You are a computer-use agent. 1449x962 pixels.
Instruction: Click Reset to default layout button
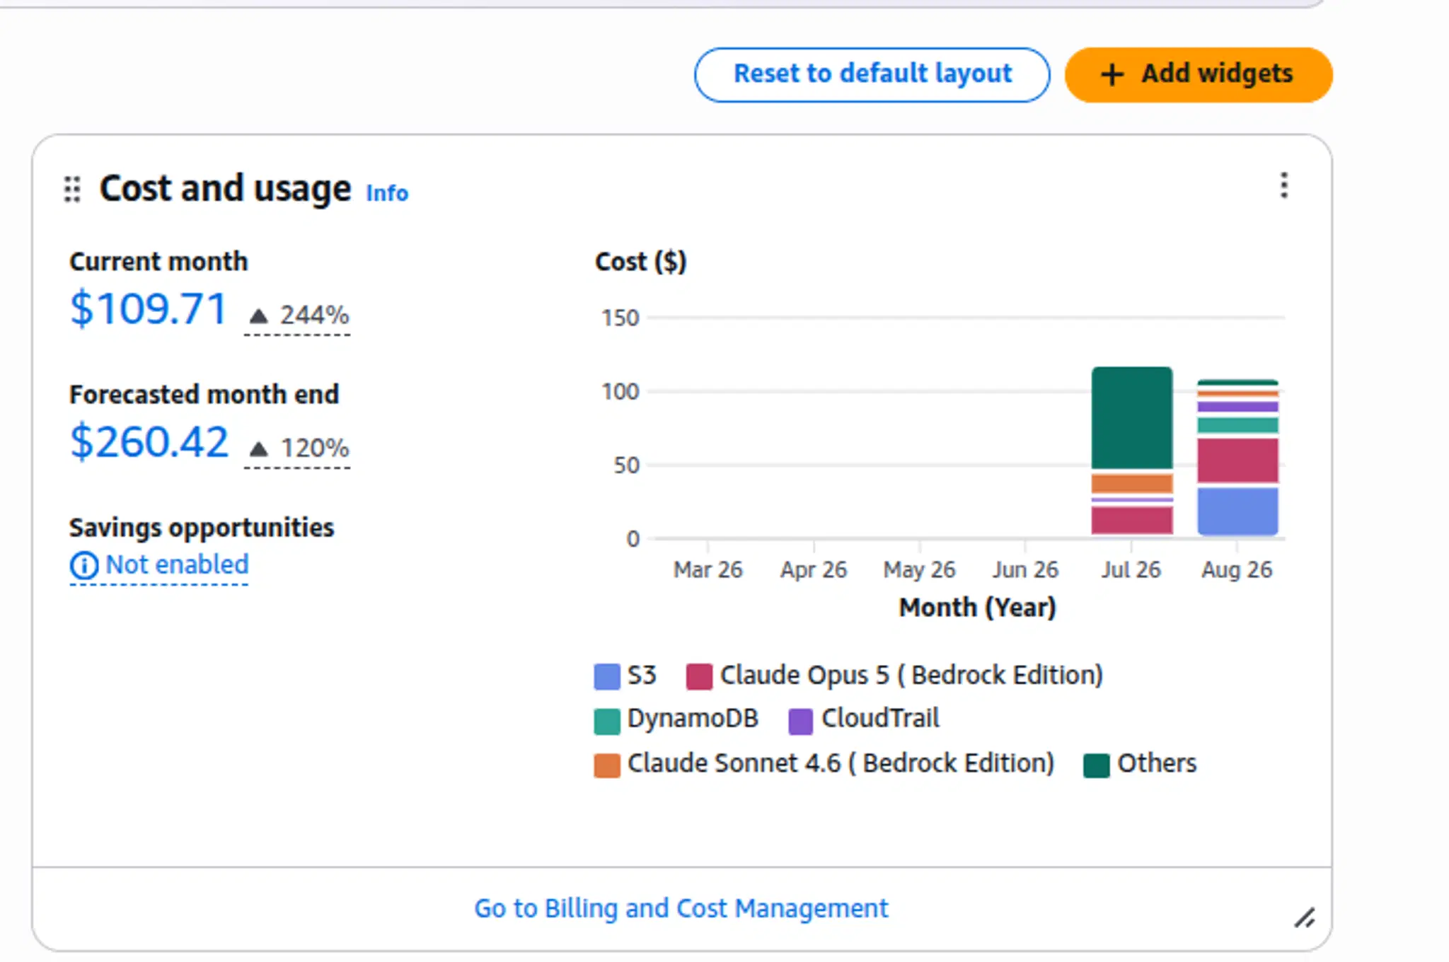coord(872,74)
